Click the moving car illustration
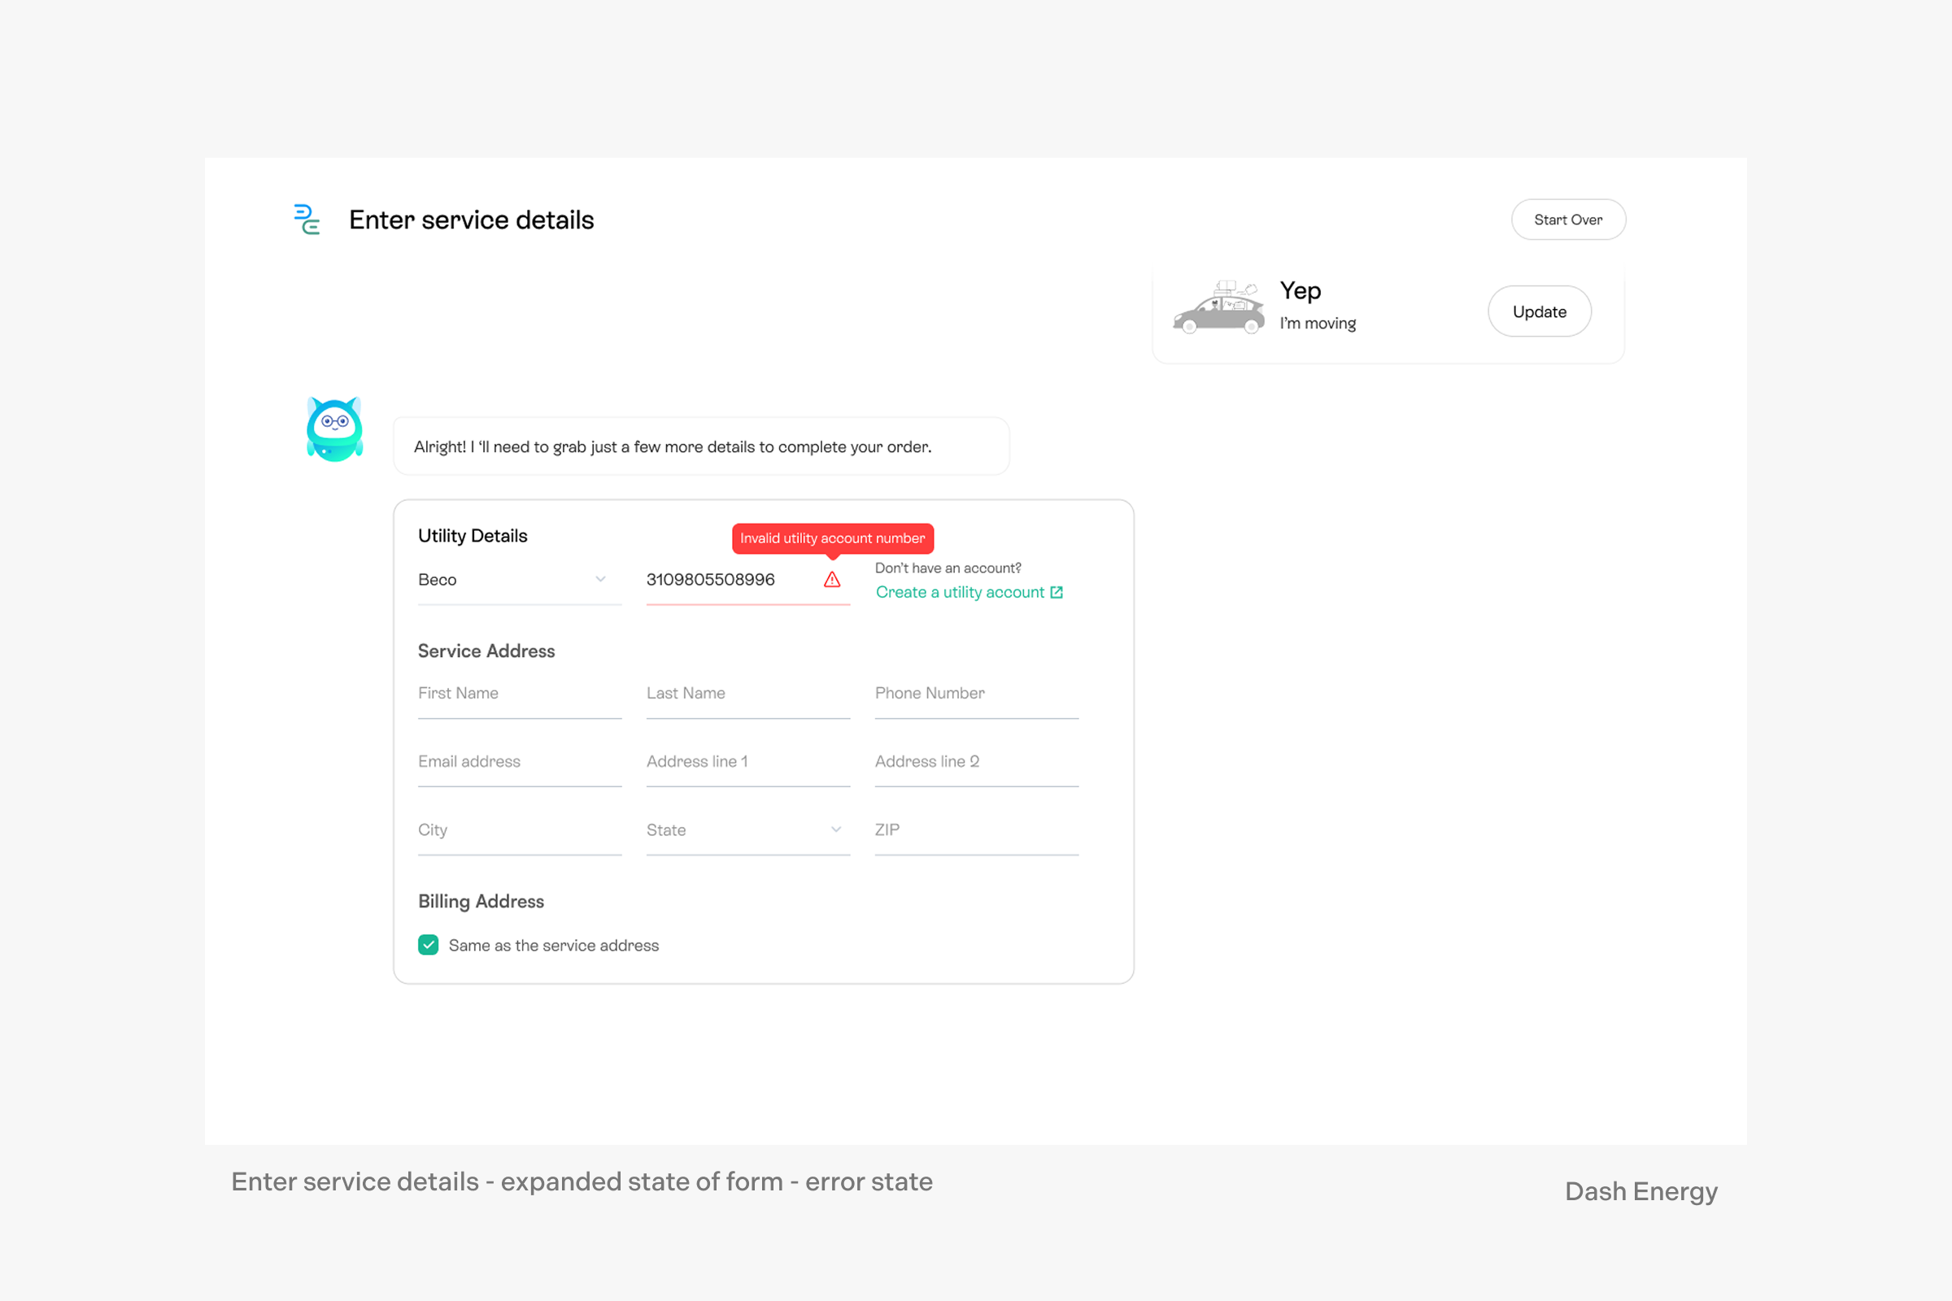Image resolution: width=1952 pixels, height=1301 pixels. [1218, 308]
